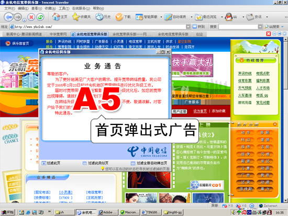Switch to Adobe window in taskbar
288x216 pixels.
tap(108, 212)
